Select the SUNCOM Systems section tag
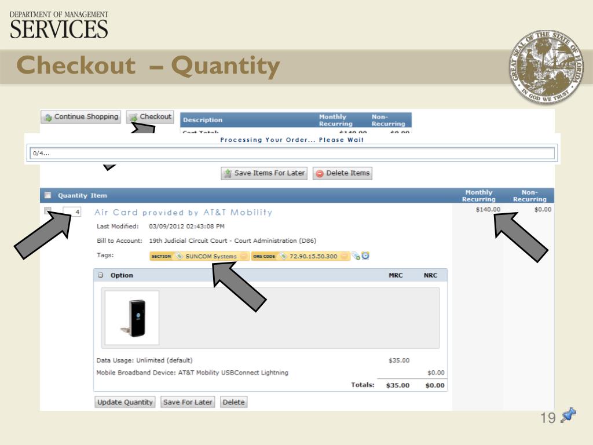593x445 pixels. coord(200,256)
